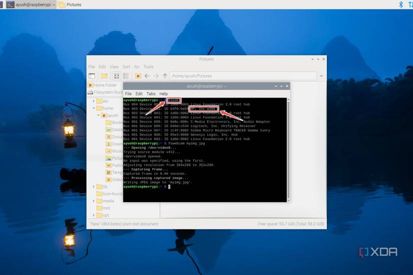The height and width of the screenshot is (275, 413).
Task: Open Sort menu in file manager
Action: (x=126, y=66)
